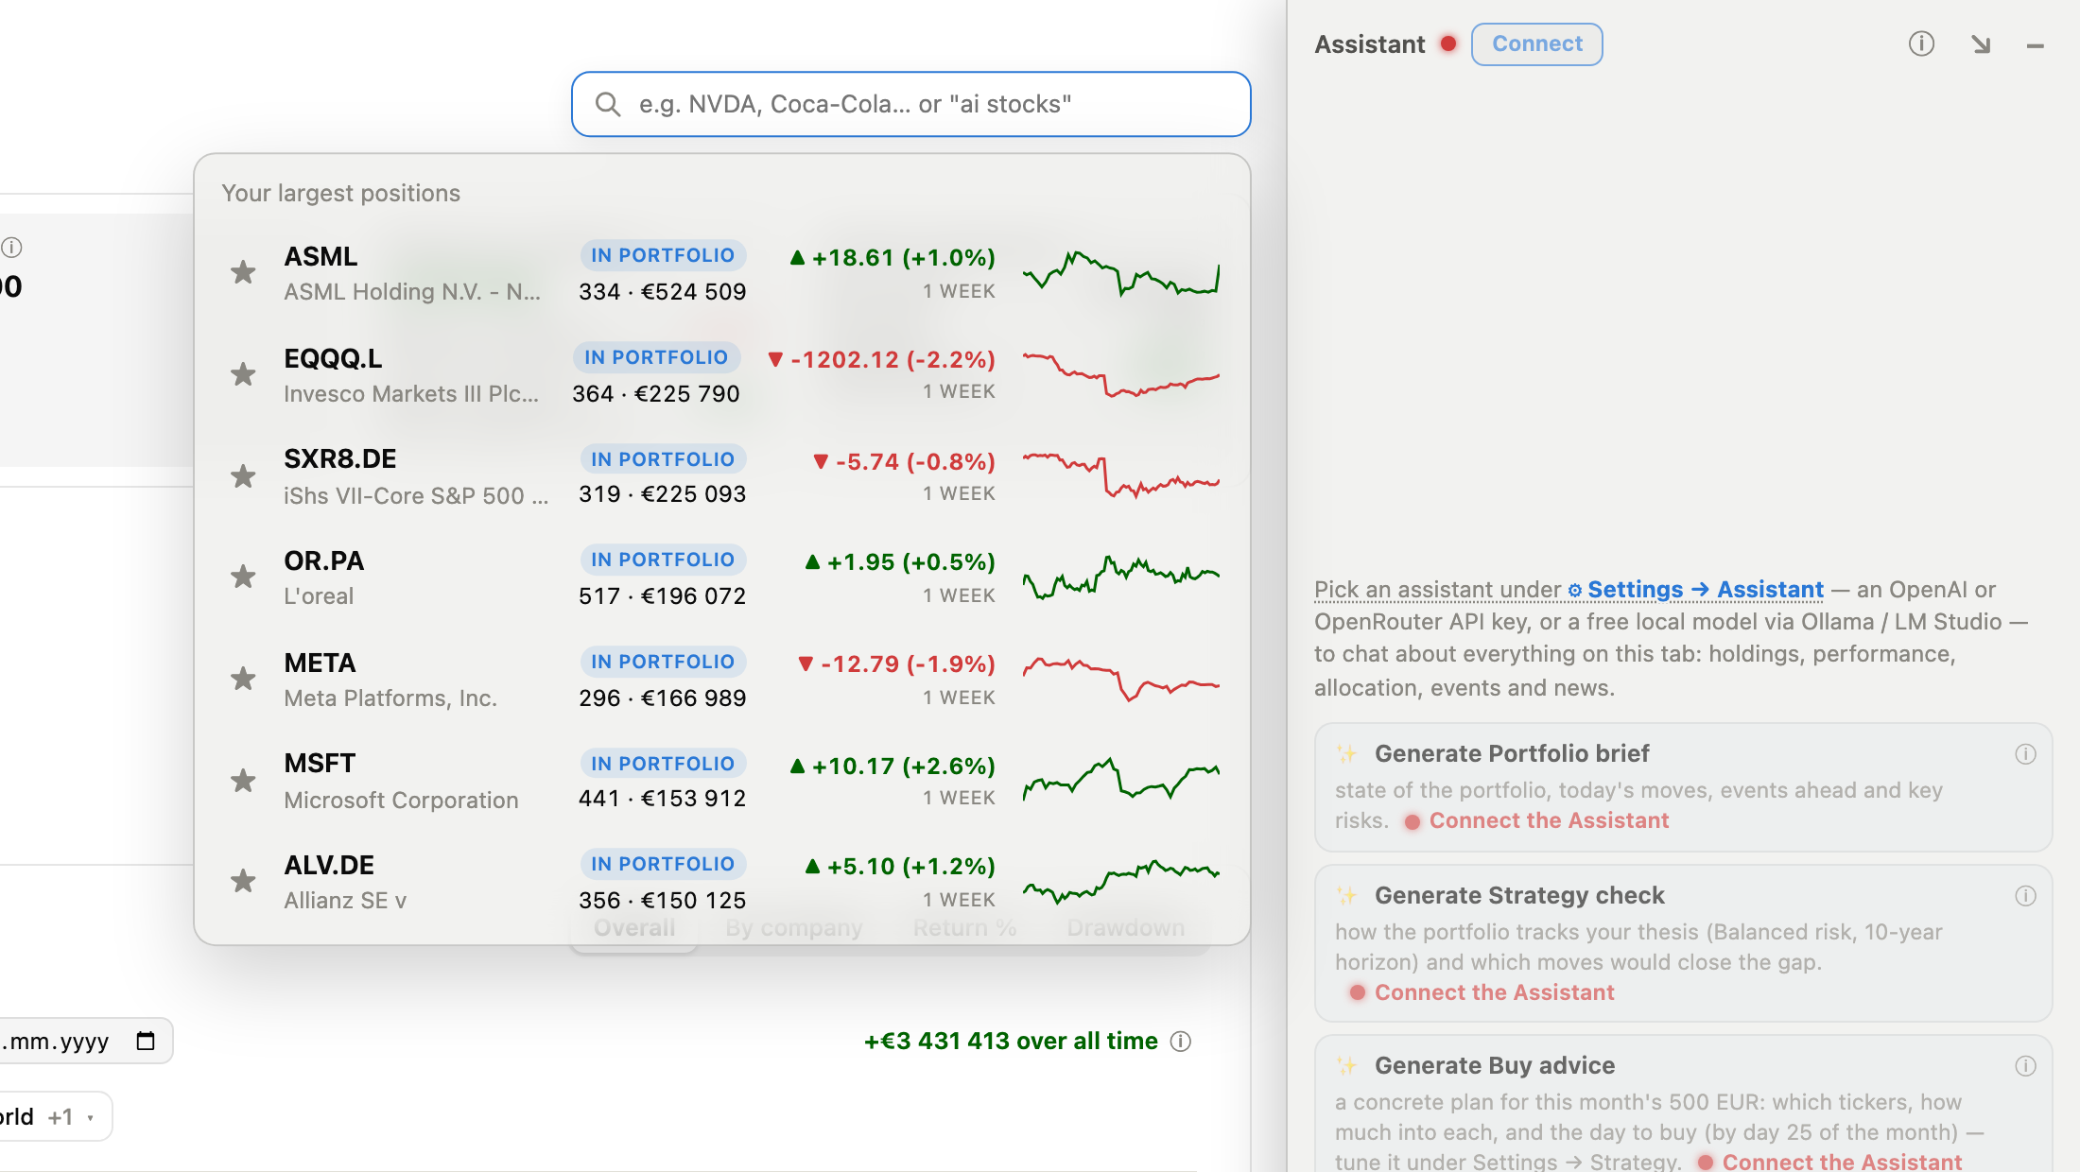This screenshot has height=1172, width=2080.
Task: Minimize the Assistant panel
Action: [2036, 45]
